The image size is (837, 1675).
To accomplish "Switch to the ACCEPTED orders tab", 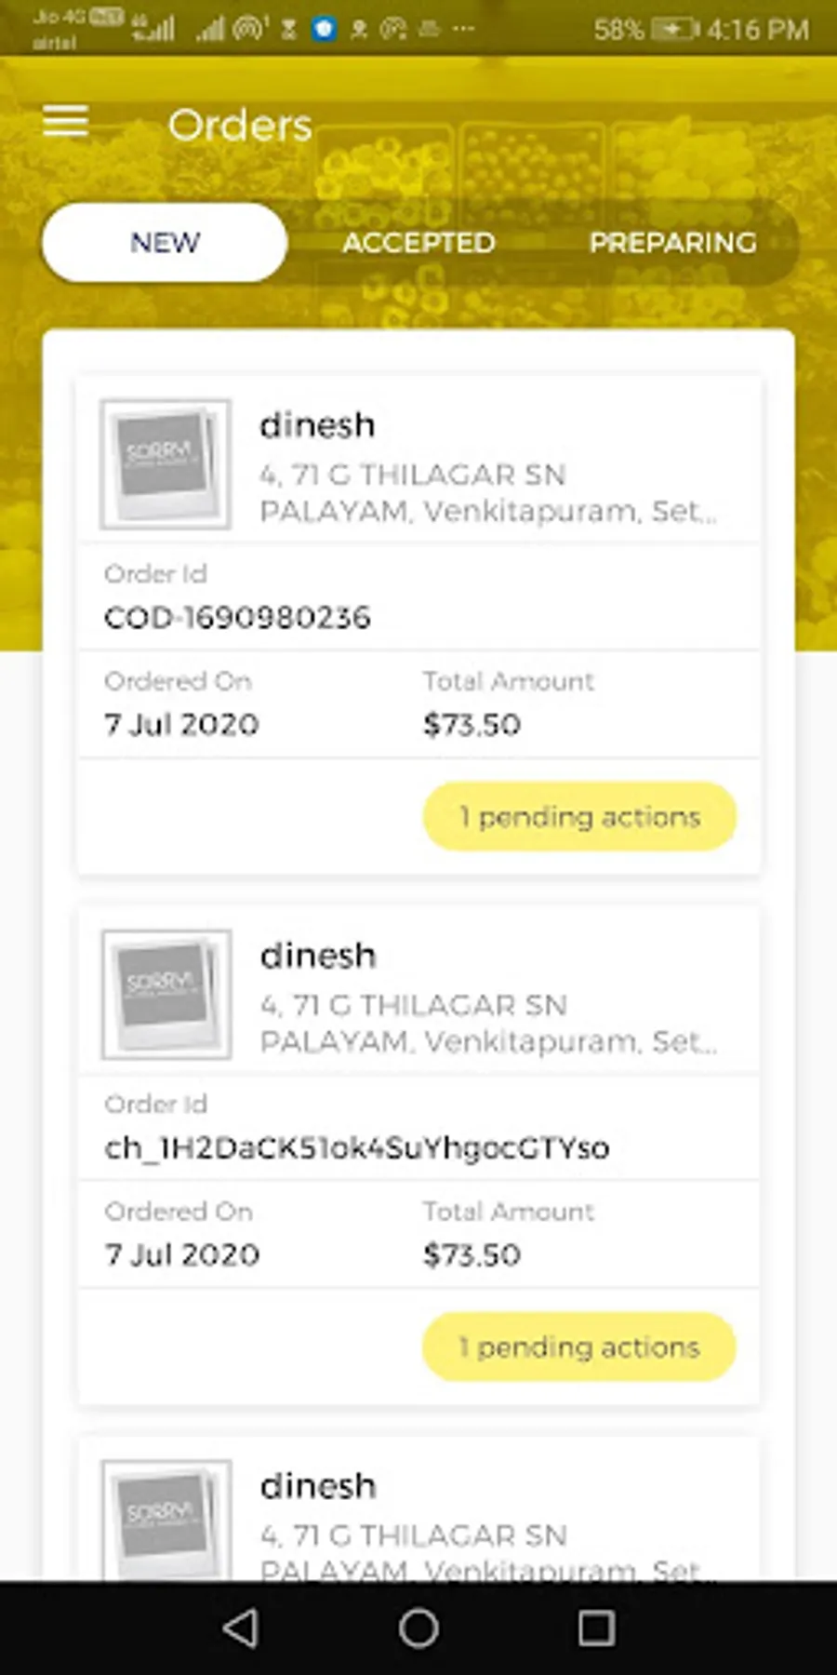I will click(x=418, y=243).
